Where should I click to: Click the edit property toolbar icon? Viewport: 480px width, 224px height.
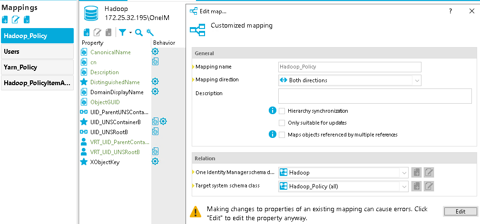(x=98, y=32)
